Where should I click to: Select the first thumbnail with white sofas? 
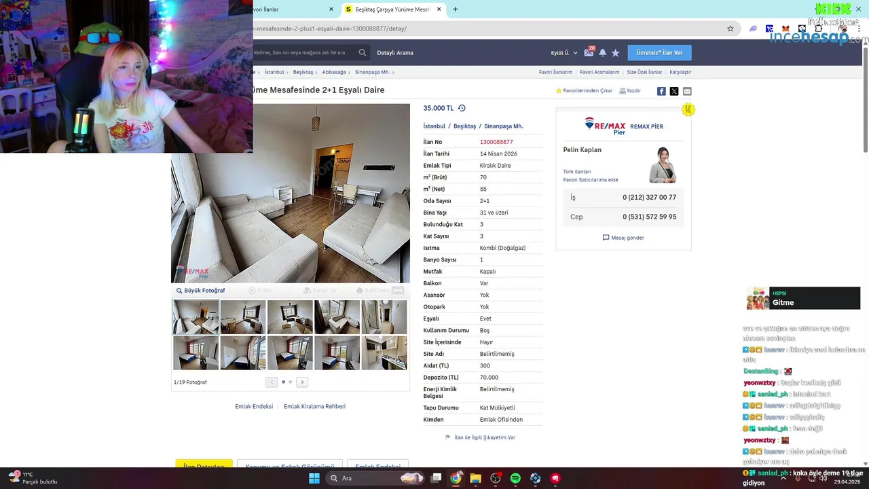click(x=196, y=317)
